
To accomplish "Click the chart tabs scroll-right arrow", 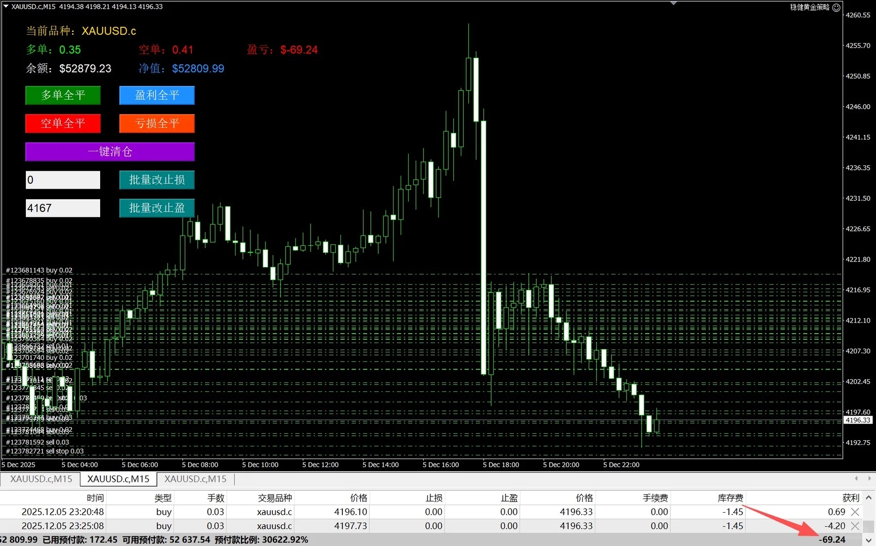I will point(869,478).
